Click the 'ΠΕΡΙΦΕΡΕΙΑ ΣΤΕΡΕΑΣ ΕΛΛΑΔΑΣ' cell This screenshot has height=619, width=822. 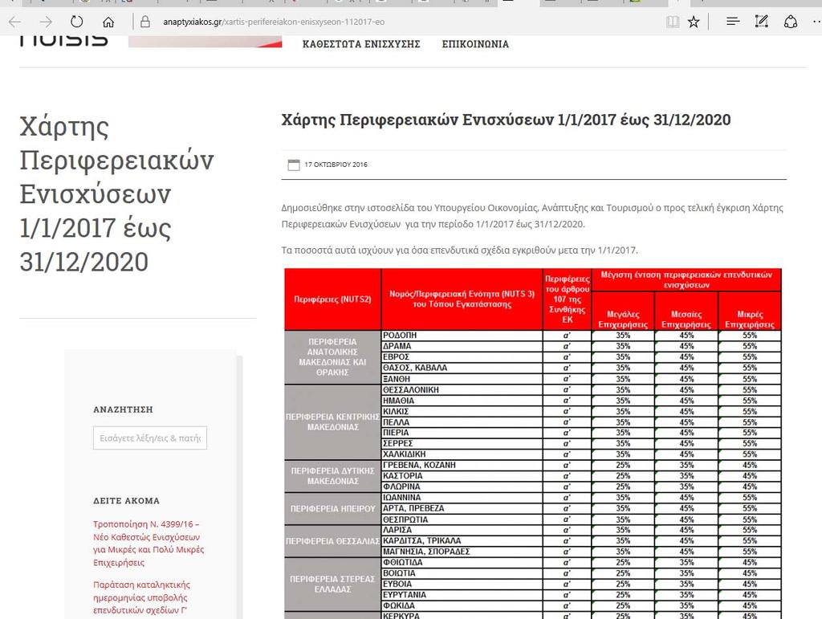332,584
